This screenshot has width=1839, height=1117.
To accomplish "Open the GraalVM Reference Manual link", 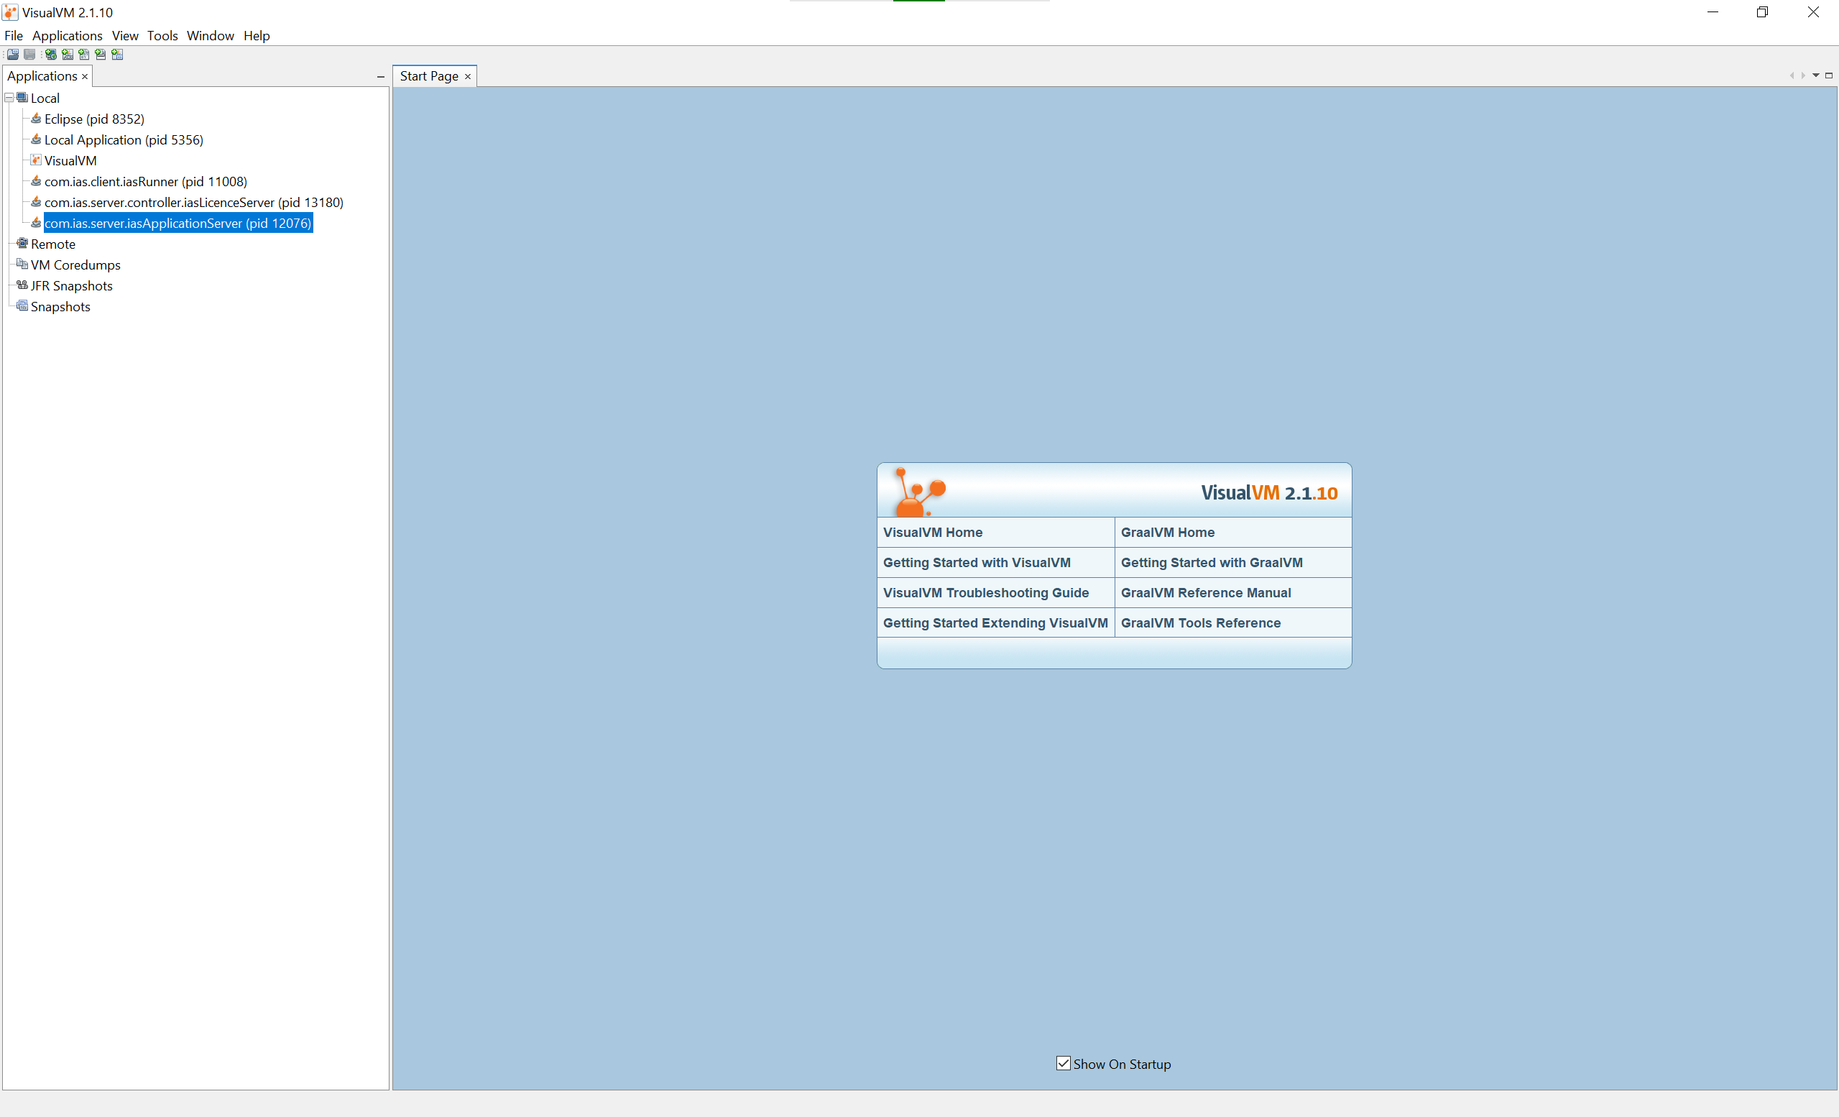I will click(x=1206, y=593).
